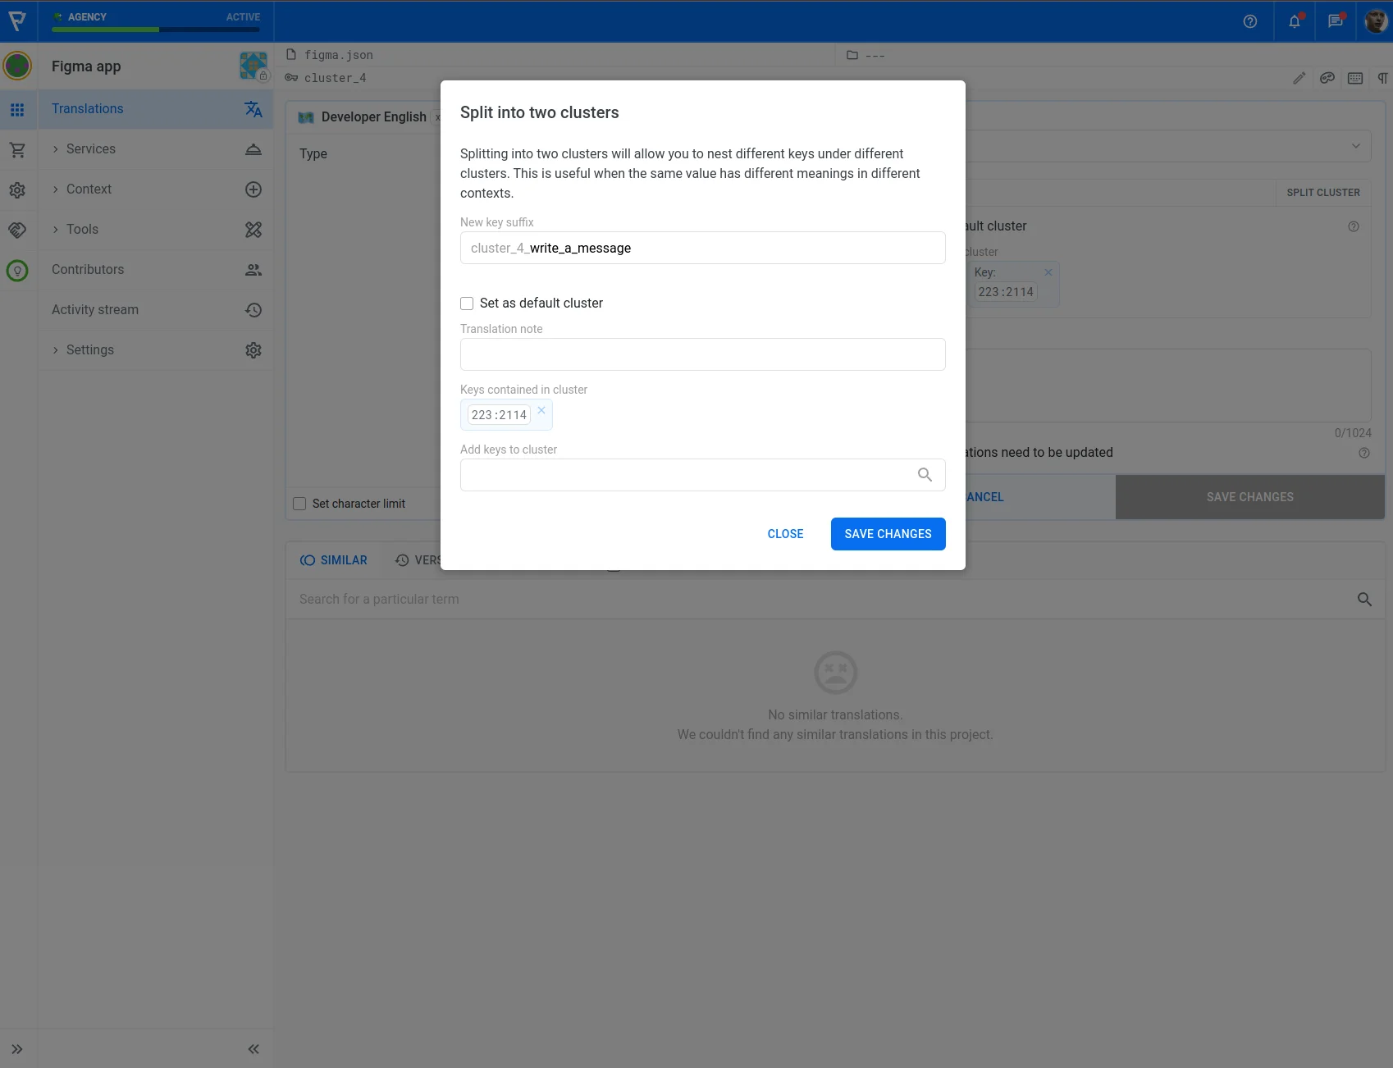
Task: Open the help question mark icon
Action: pos(1249,21)
